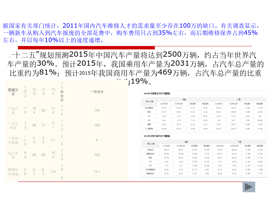The width and height of the screenshot is (269, 202).
Task: Click the "乘用车合计" row label
Action: coord(150,154)
